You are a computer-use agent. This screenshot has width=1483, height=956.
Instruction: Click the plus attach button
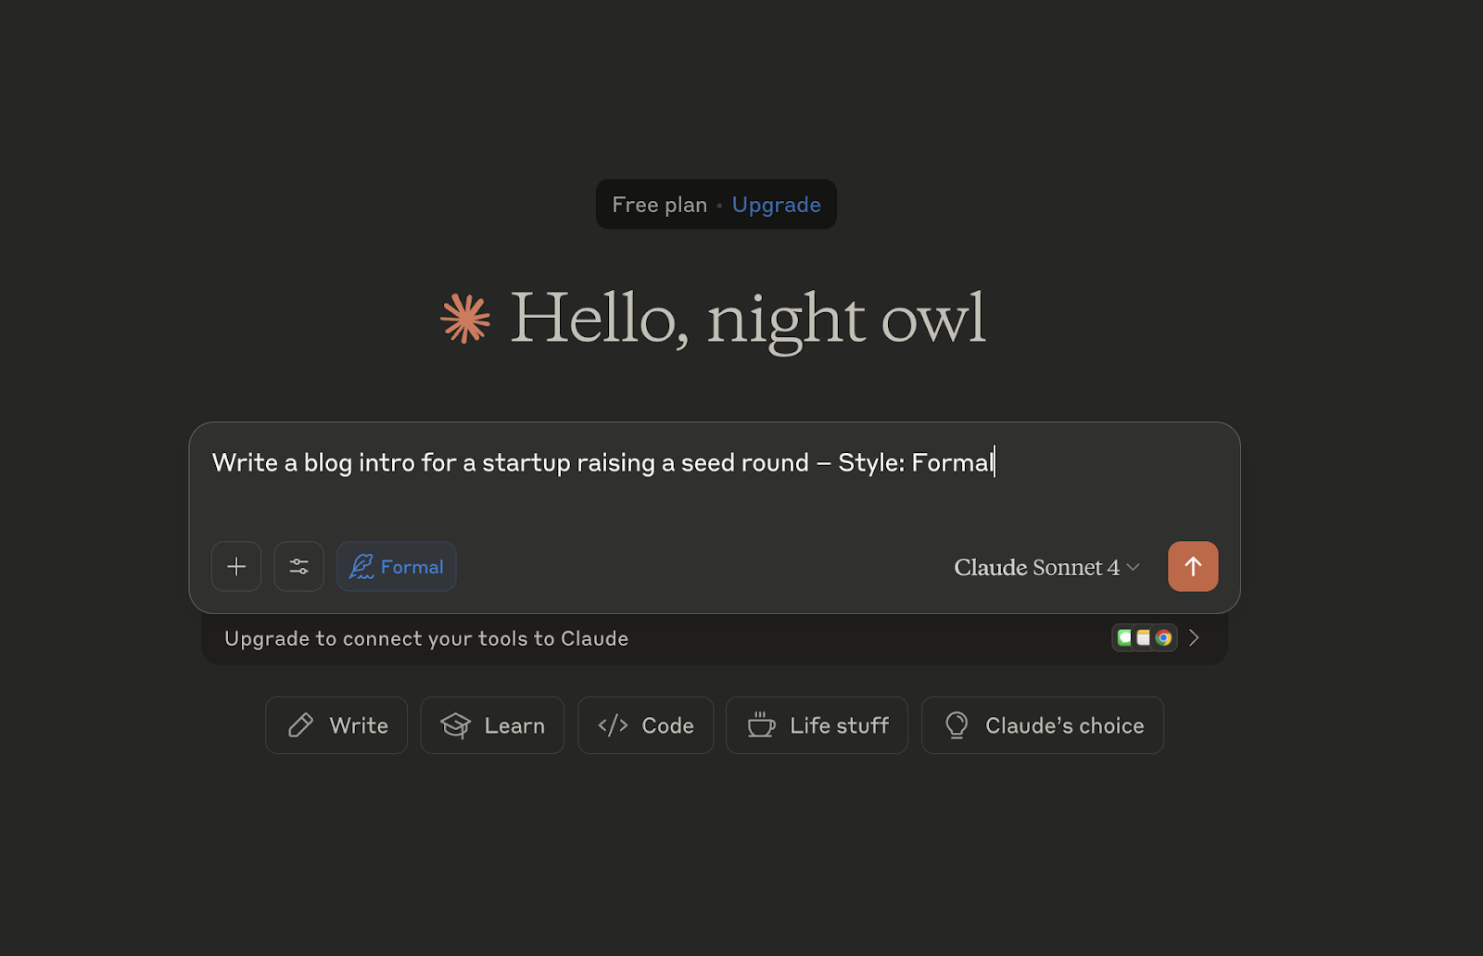click(236, 566)
